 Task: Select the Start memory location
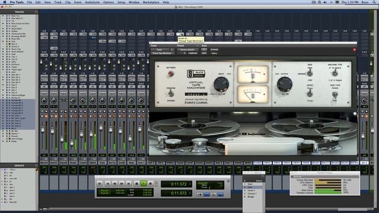(253, 184)
